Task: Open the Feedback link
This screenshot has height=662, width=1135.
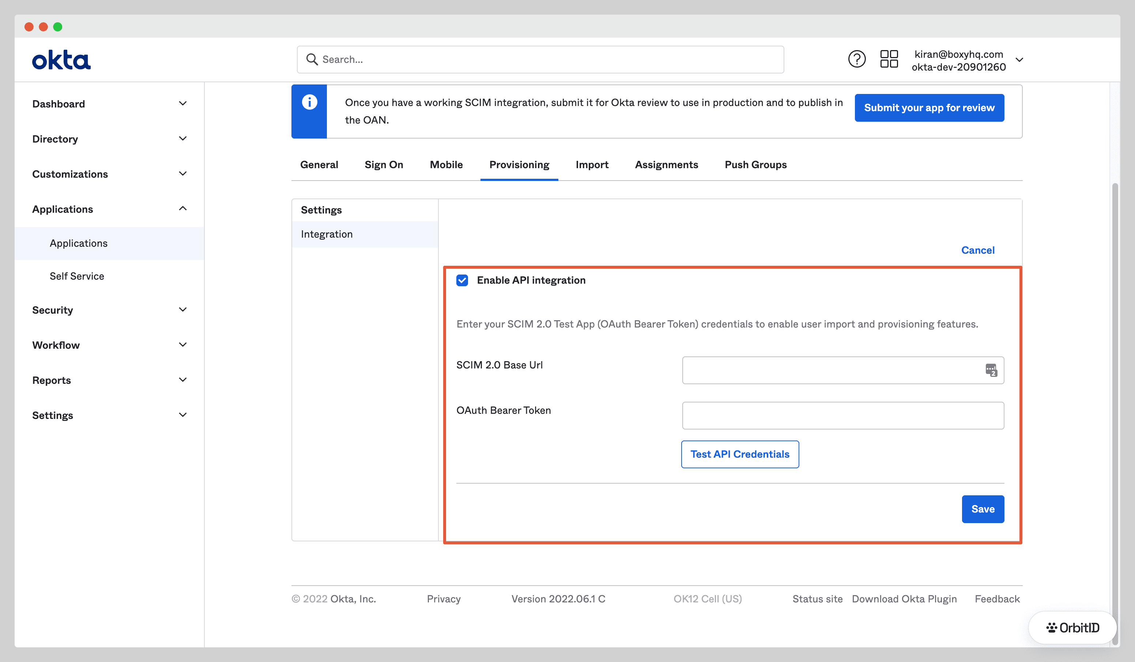Action: [997, 599]
